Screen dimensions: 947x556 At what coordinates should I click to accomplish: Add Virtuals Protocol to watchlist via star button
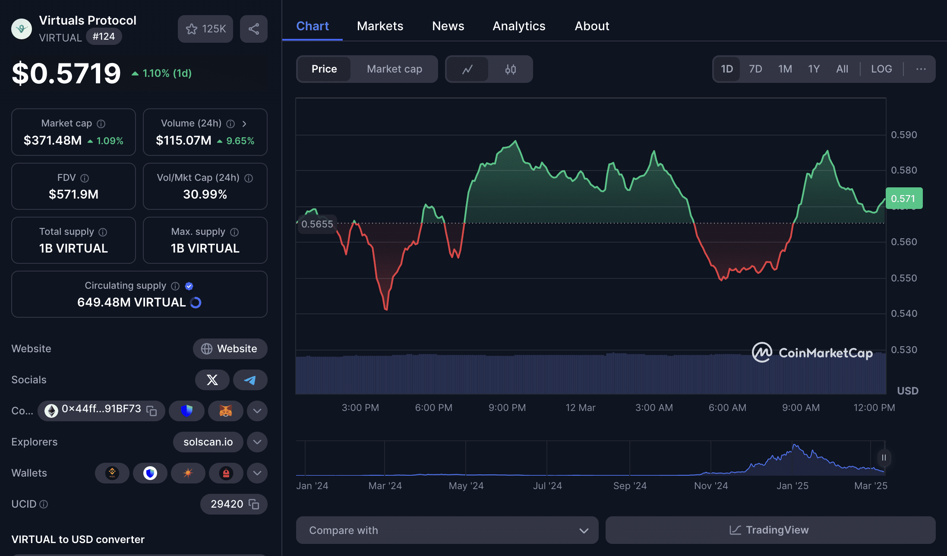(205, 29)
